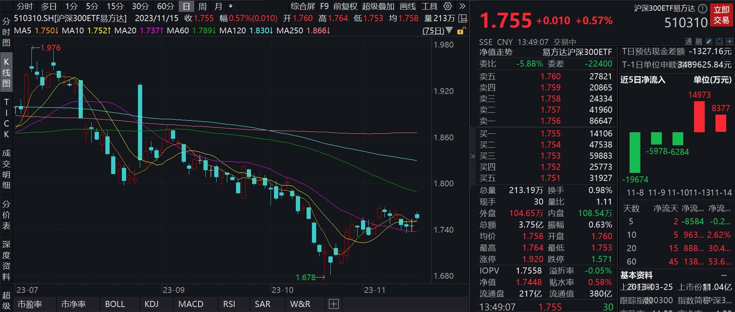Collapse the right quote panel arrow
735x312 pixels.
coord(472,156)
